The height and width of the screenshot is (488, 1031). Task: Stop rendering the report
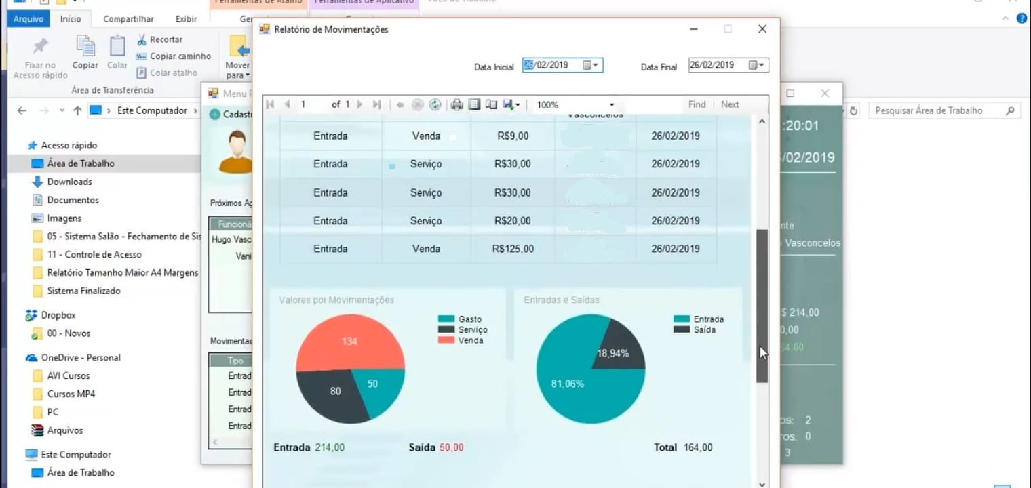418,104
